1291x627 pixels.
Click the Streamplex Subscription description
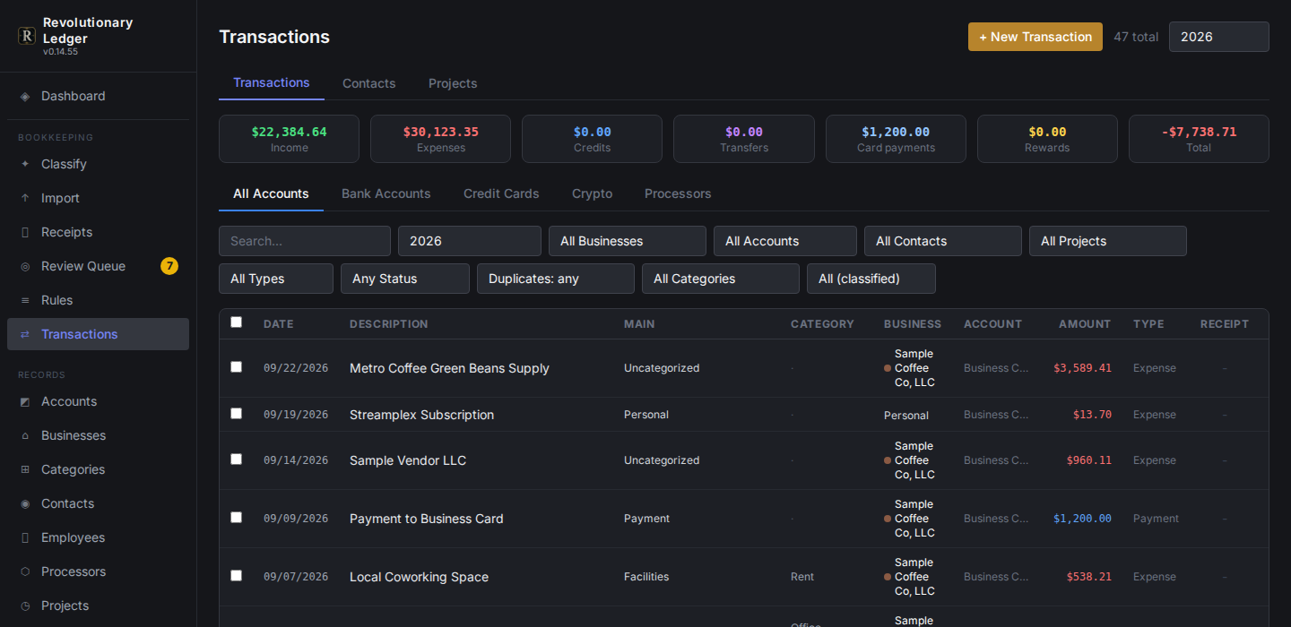(x=421, y=415)
